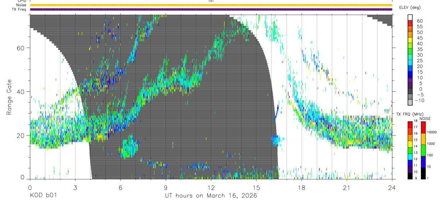
Task: Click x-axis tick label '6'
Action: pos(120,187)
